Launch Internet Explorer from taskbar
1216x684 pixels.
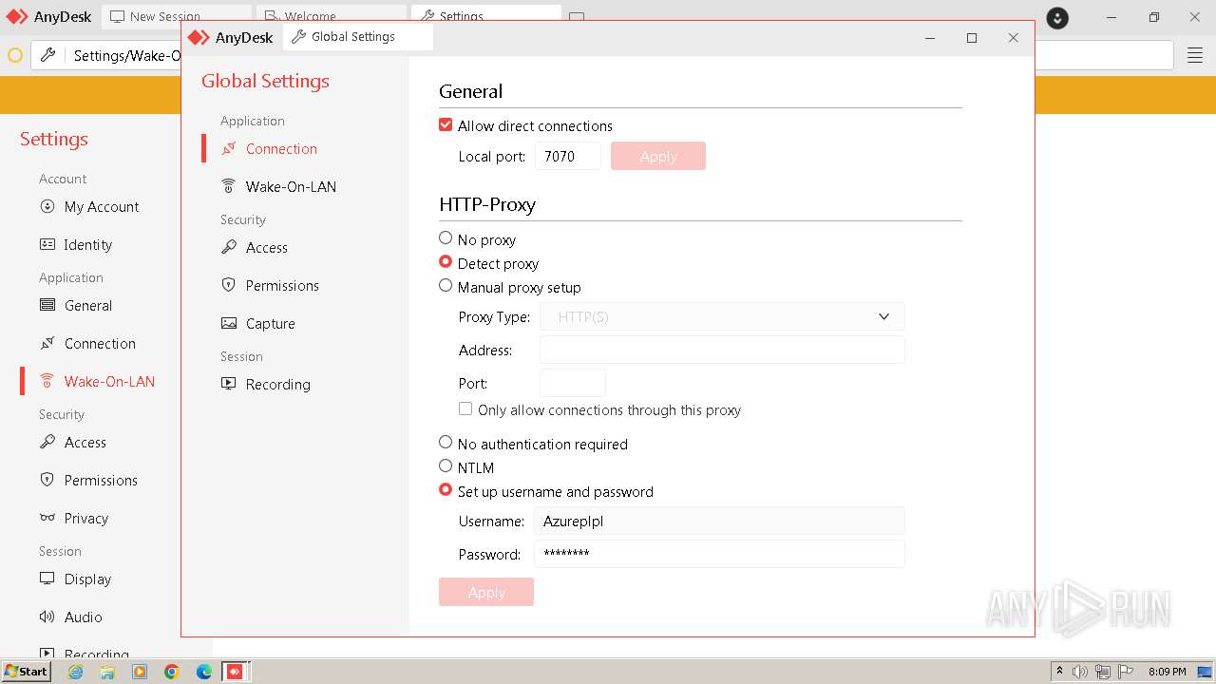(75, 672)
